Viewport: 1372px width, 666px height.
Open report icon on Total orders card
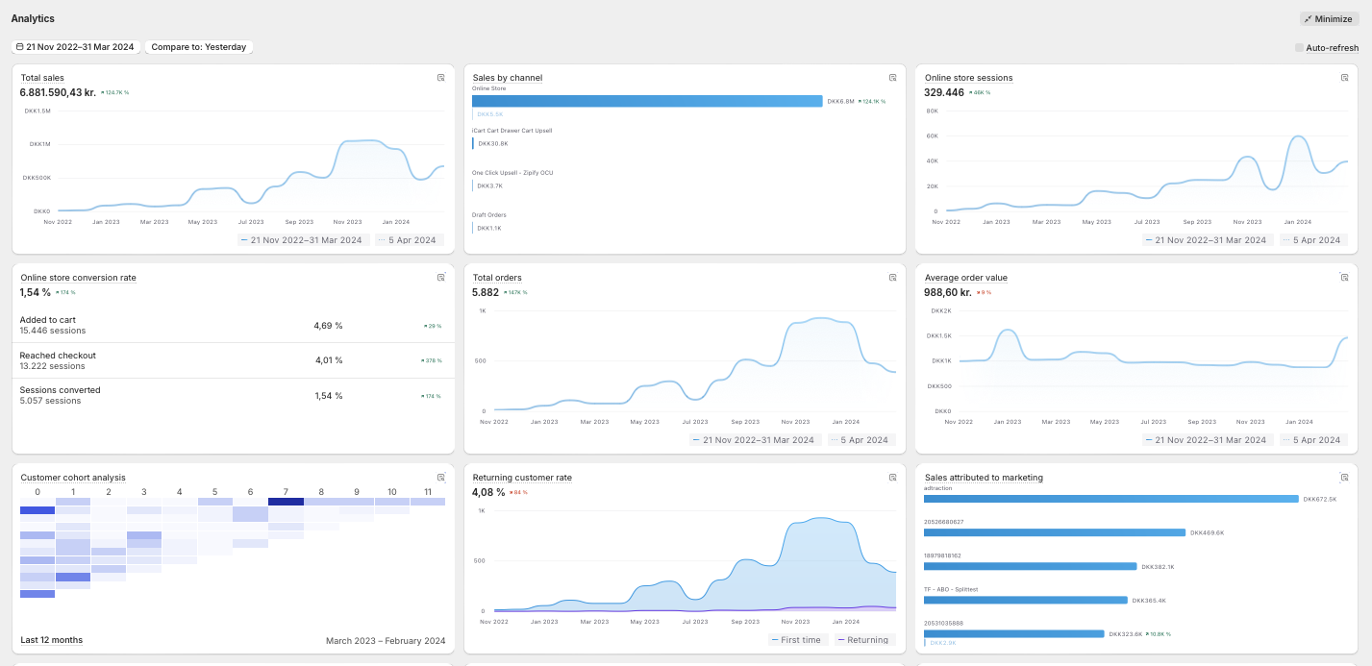point(892,278)
